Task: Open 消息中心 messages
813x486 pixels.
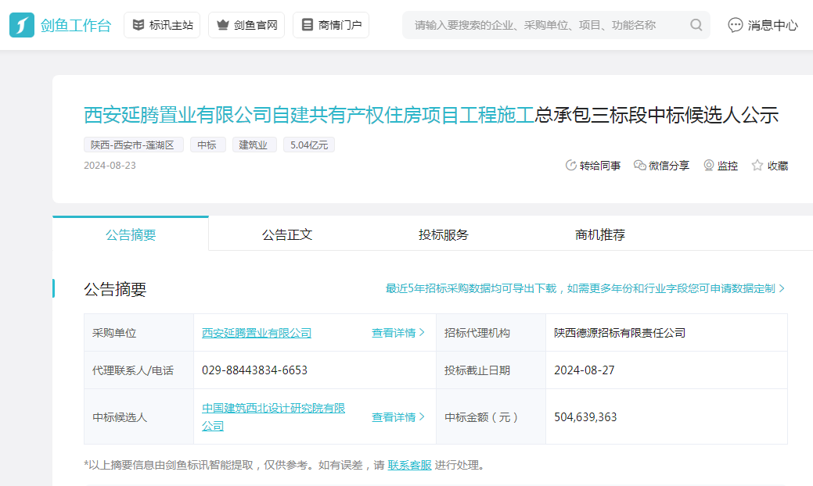Action: [x=763, y=25]
